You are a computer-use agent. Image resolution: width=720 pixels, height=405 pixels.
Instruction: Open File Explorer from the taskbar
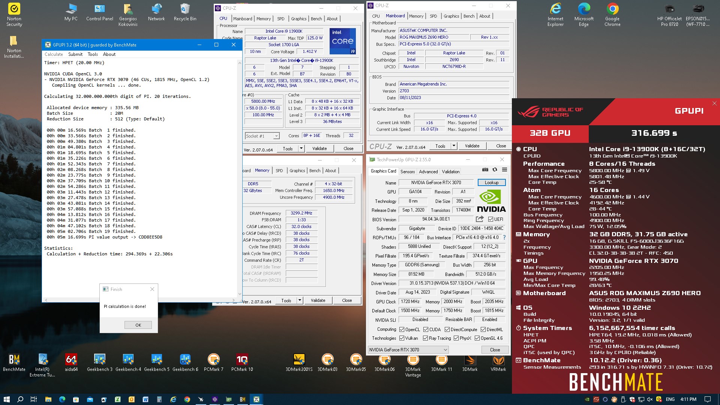[48, 399]
